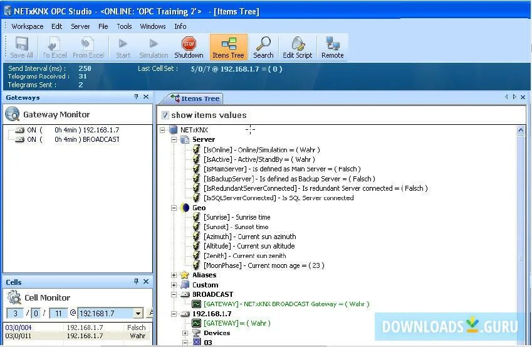Select the [IsMainServer] tree item
The height and width of the screenshot is (347, 532).
(281, 169)
